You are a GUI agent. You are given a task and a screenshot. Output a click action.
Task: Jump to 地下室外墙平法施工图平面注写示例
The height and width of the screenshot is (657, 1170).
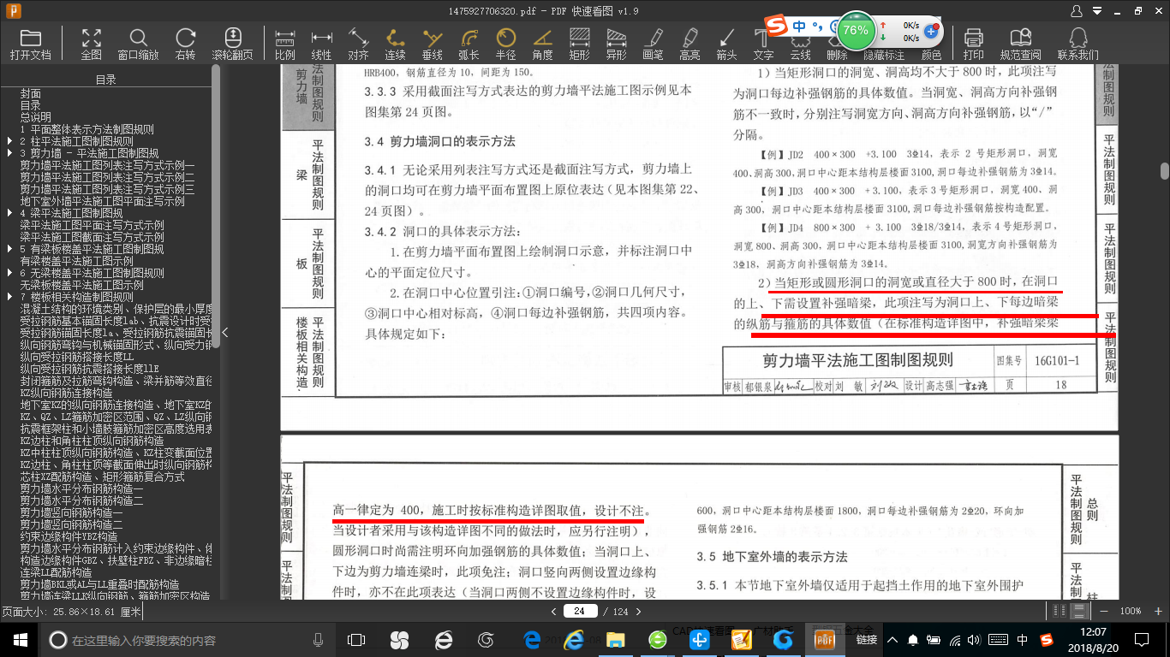pos(103,201)
